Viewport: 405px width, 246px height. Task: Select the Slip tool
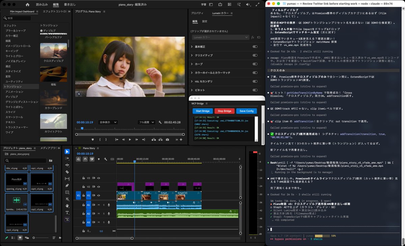[x=67, y=179]
